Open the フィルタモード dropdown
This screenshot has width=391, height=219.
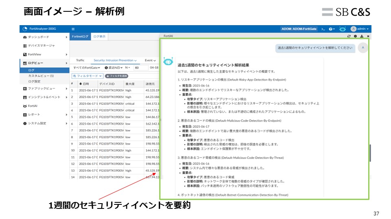tap(86, 76)
